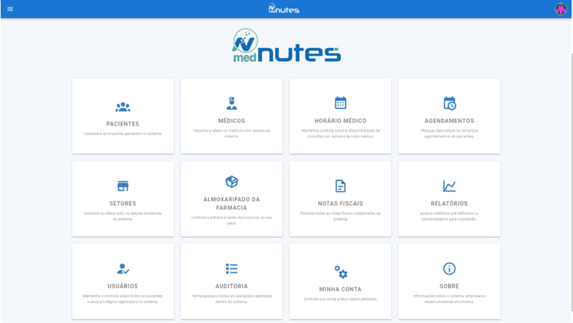Click 'Controle sua conta e seus dados pessoais' text

(340, 299)
